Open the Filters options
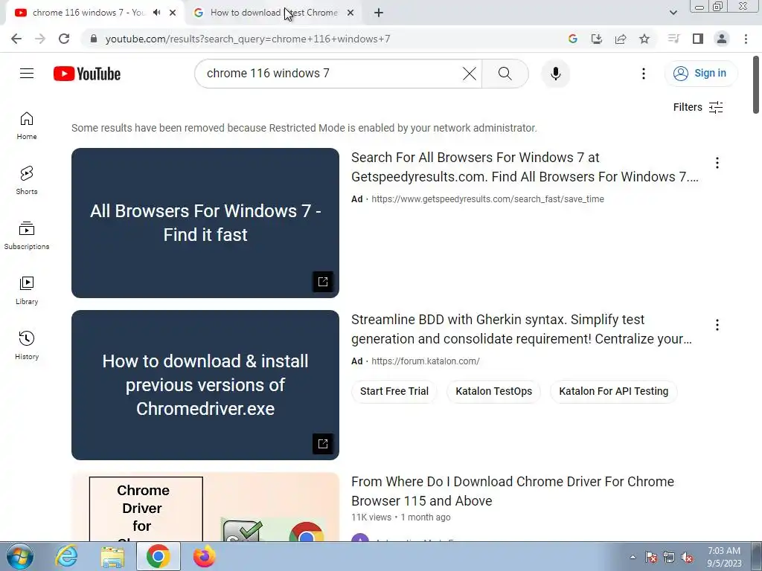The width and height of the screenshot is (762, 571). pyautogui.click(x=698, y=107)
